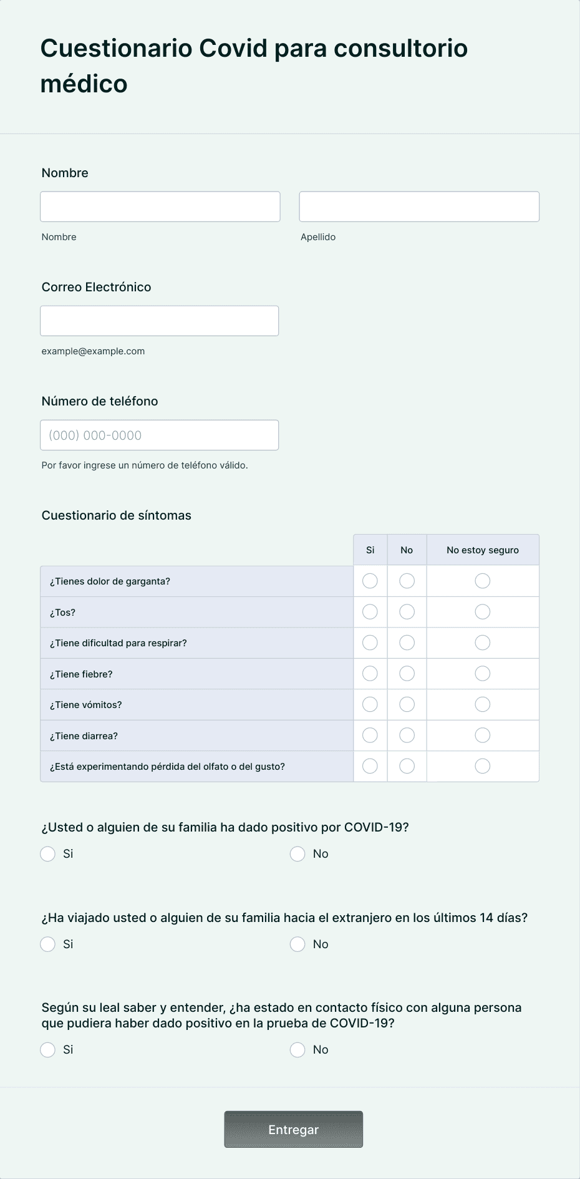Choose No estoy seguro for ¿Tiene diarrea?

(482, 735)
